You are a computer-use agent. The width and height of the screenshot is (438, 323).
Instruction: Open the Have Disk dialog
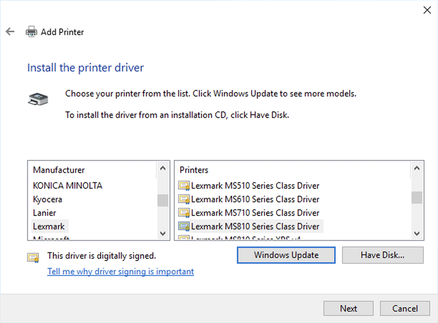pos(383,255)
